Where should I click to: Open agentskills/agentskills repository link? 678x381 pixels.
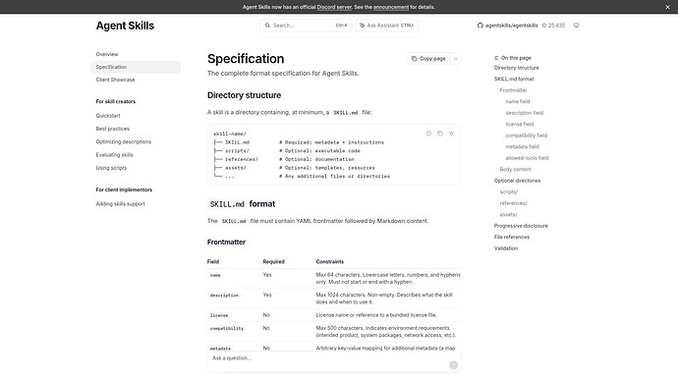512,26
